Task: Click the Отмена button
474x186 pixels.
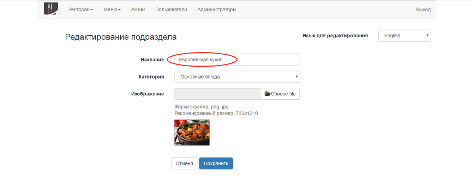Action: (185, 163)
